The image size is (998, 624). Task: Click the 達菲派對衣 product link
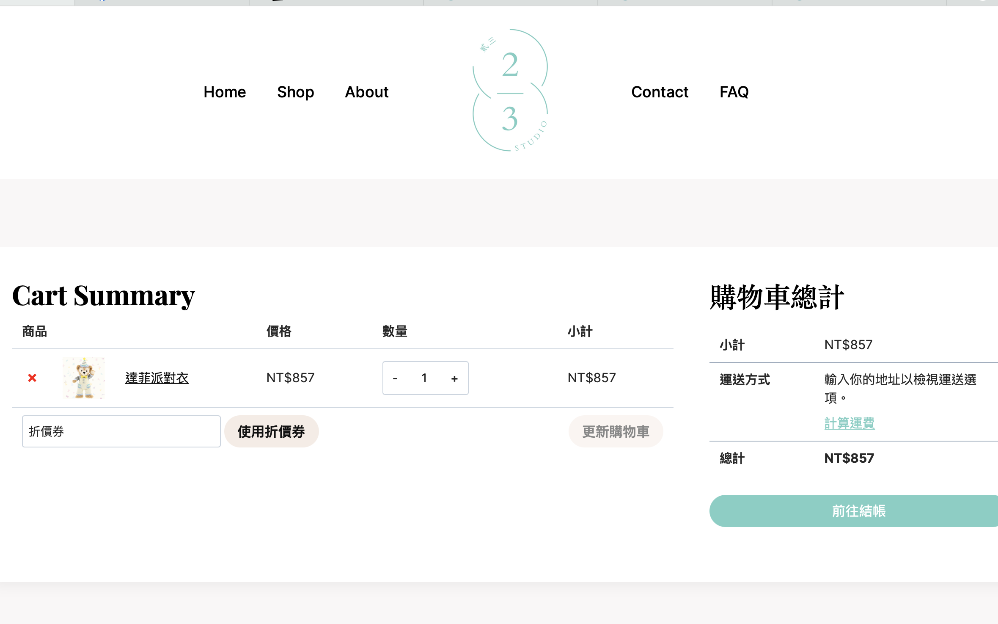click(x=157, y=378)
